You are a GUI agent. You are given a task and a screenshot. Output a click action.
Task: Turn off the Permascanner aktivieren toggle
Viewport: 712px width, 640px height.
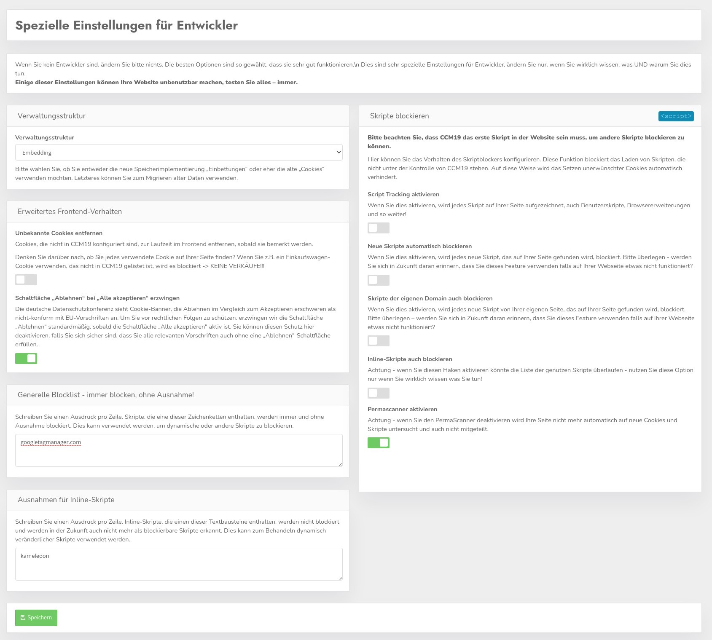point(379,443)
